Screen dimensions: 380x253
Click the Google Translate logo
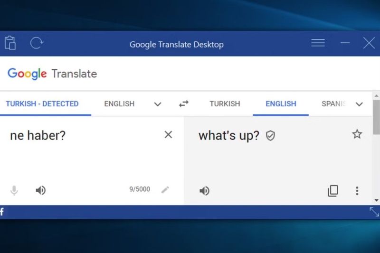click(x=52, y=74)
